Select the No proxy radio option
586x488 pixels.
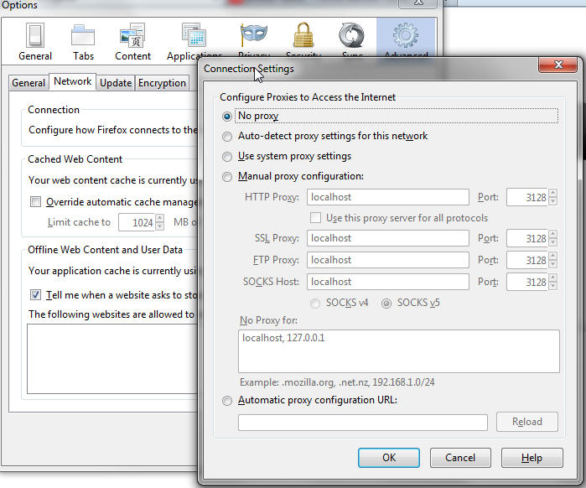point(227,117)
